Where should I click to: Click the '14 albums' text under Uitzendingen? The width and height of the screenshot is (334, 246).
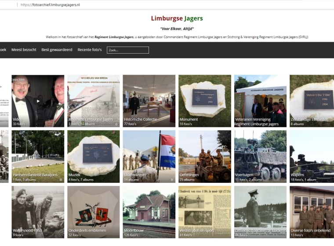[131, 180]
